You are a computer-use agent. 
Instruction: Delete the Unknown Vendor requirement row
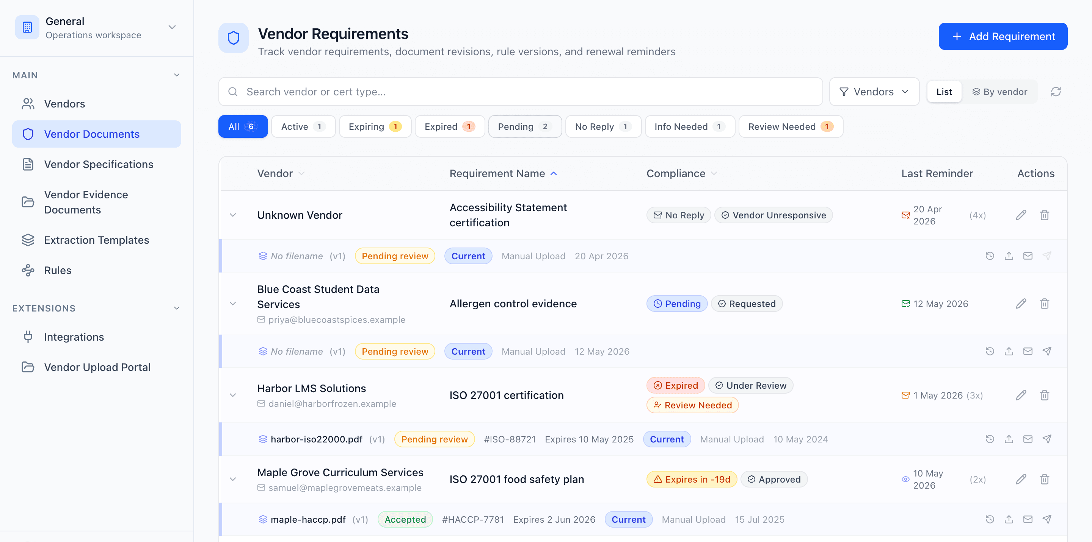1045,215
